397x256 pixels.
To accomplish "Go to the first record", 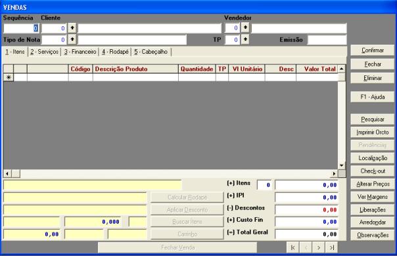I will click(x=292, y=247).
